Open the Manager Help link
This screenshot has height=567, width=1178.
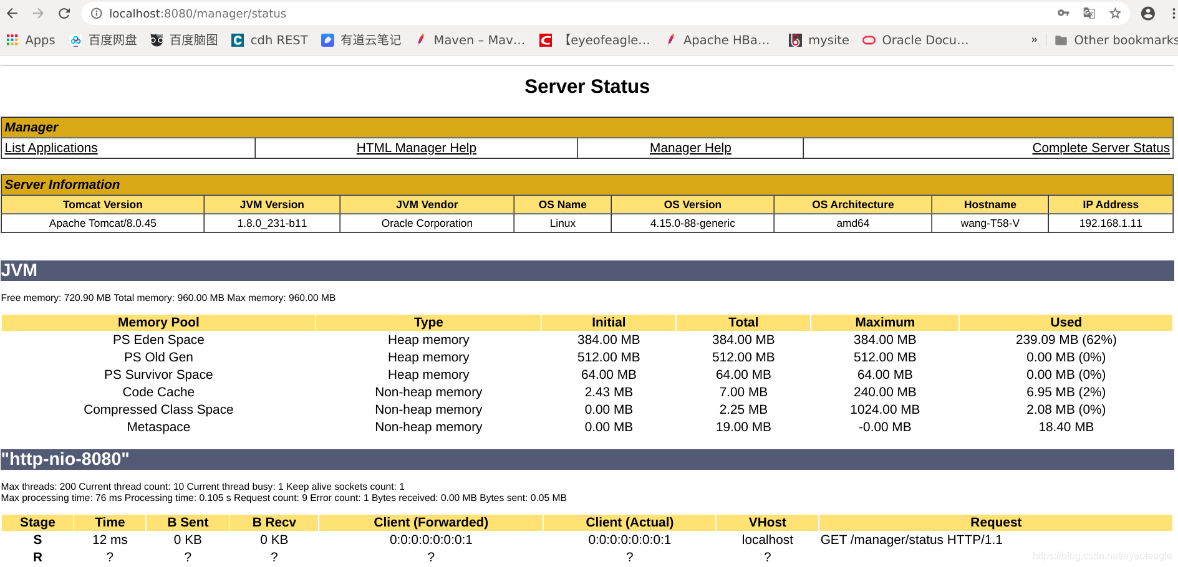[690, 148]
